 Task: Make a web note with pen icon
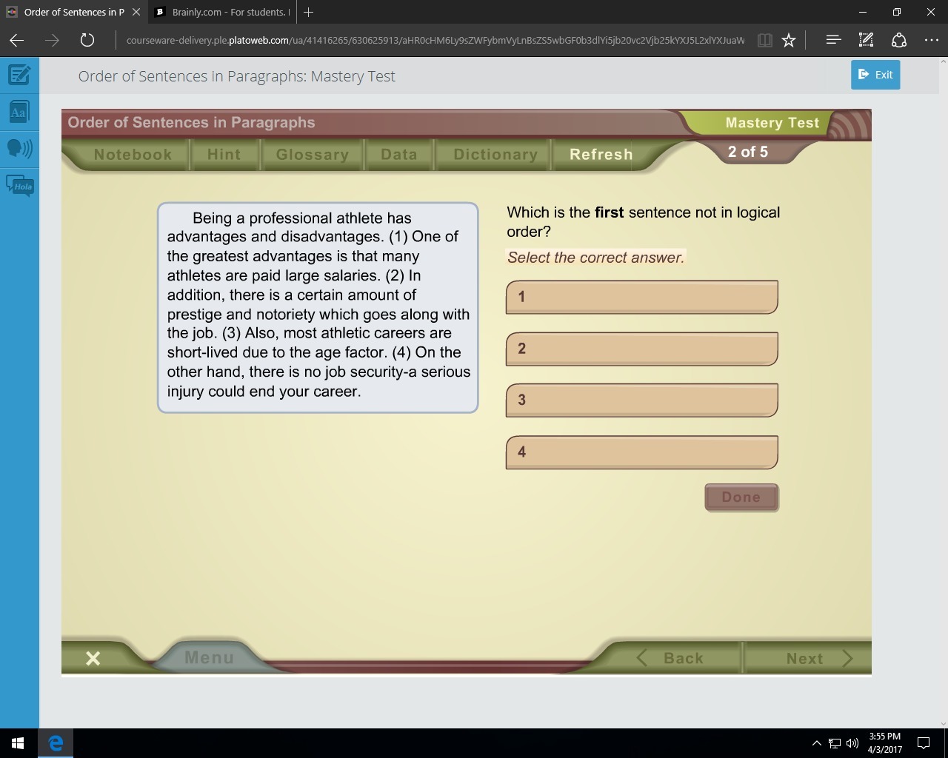[866, 40]
